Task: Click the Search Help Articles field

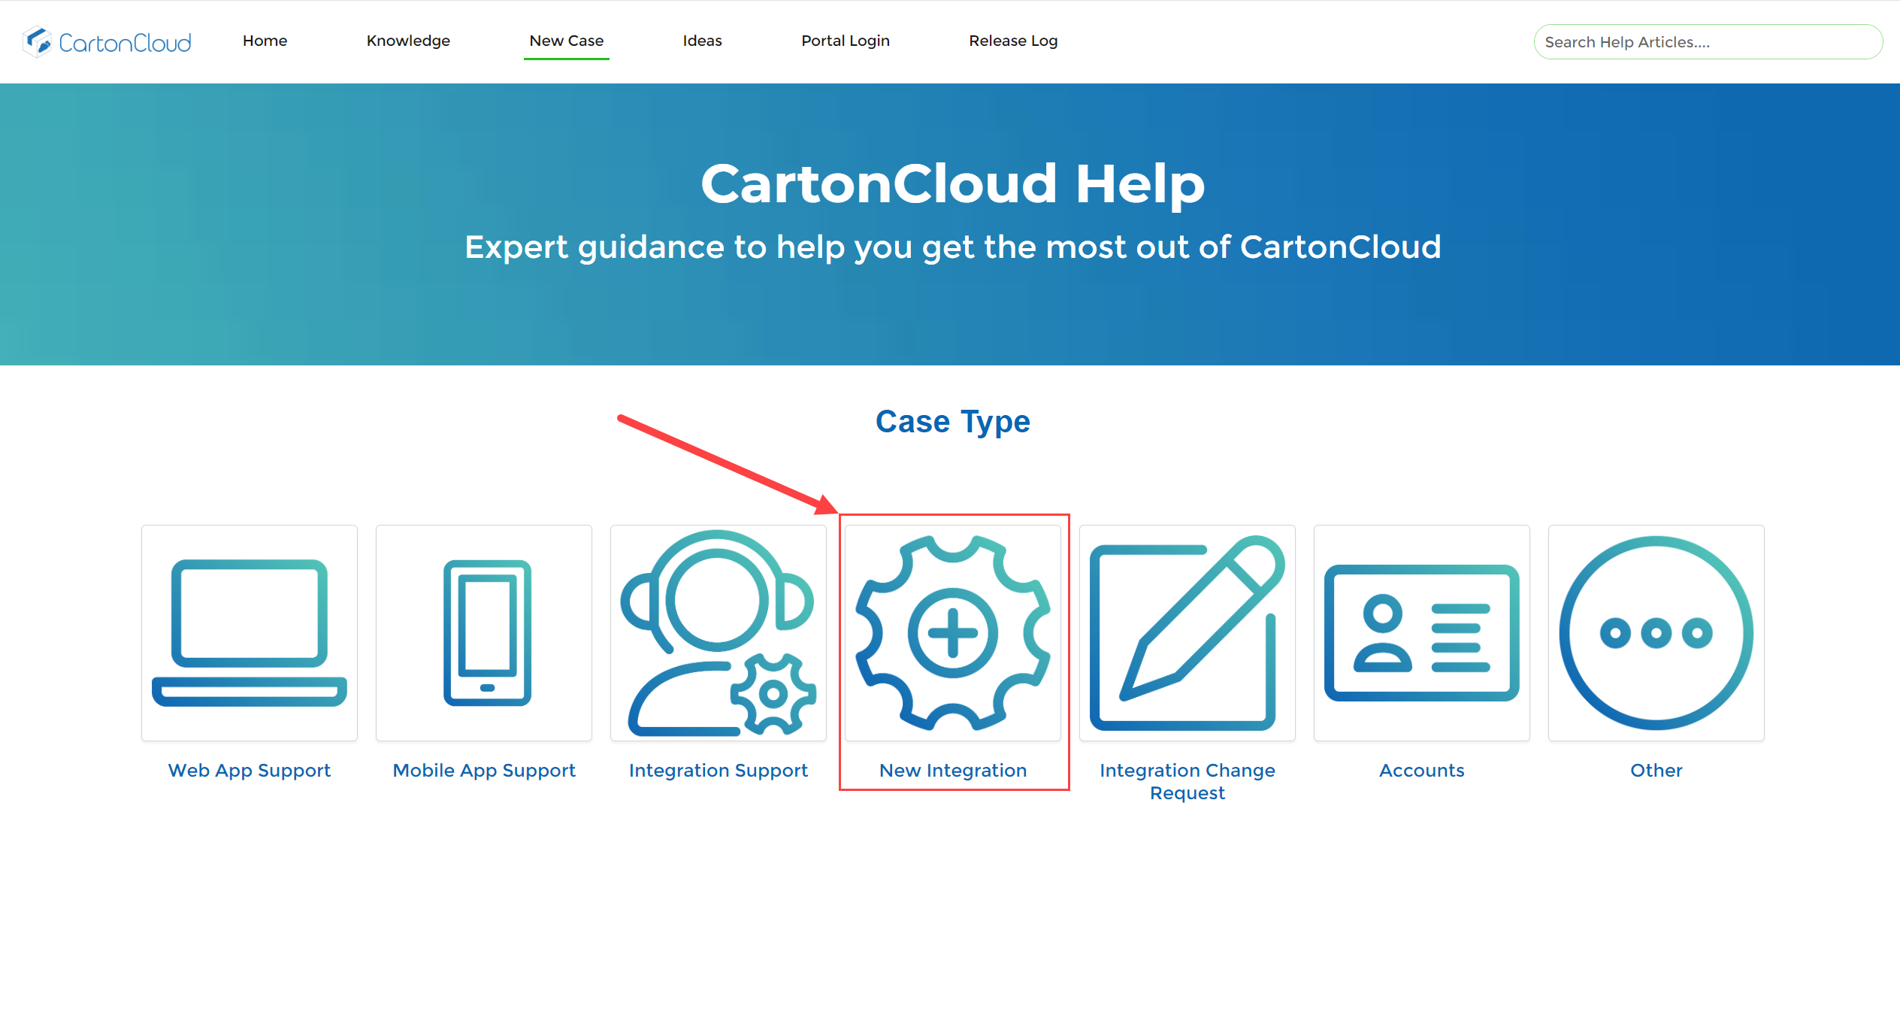Action: click(1708, 41)
